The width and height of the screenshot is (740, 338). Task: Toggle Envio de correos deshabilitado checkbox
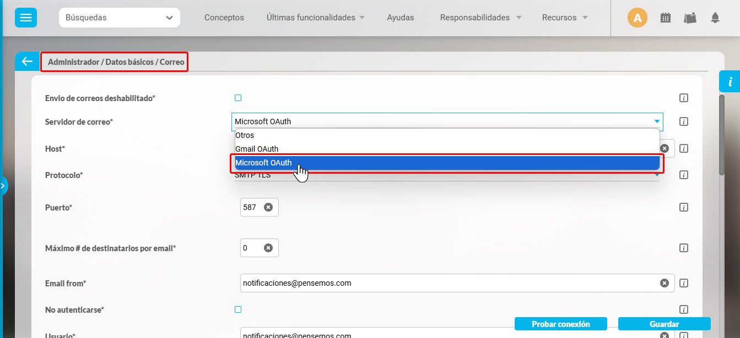click(238, 98)
